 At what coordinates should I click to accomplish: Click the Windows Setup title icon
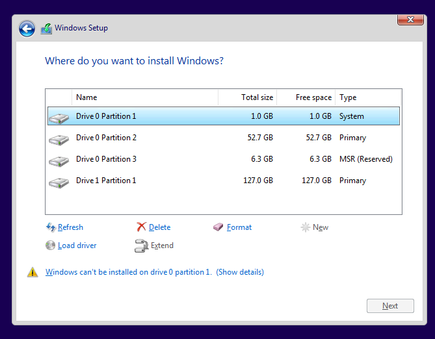coord(46,29)
